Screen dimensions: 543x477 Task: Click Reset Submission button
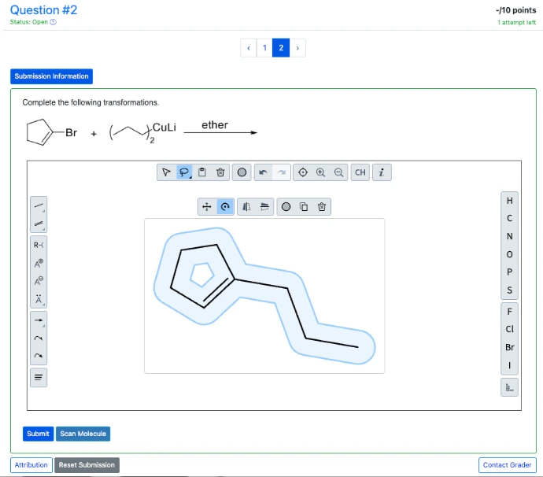coord(87,465)
